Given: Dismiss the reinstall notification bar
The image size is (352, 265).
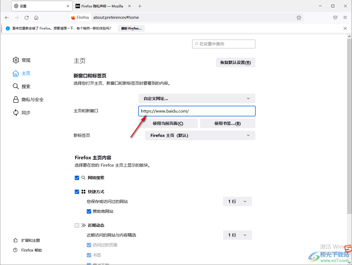Looking at the screenshot, I should coord(345,28).
